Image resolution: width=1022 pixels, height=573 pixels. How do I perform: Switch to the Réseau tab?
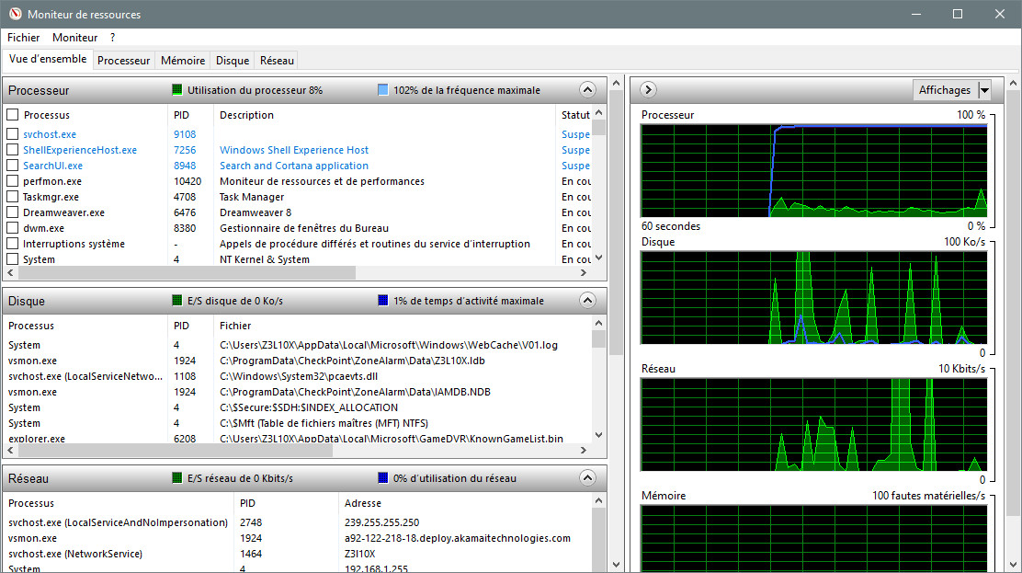click(277, 60)
